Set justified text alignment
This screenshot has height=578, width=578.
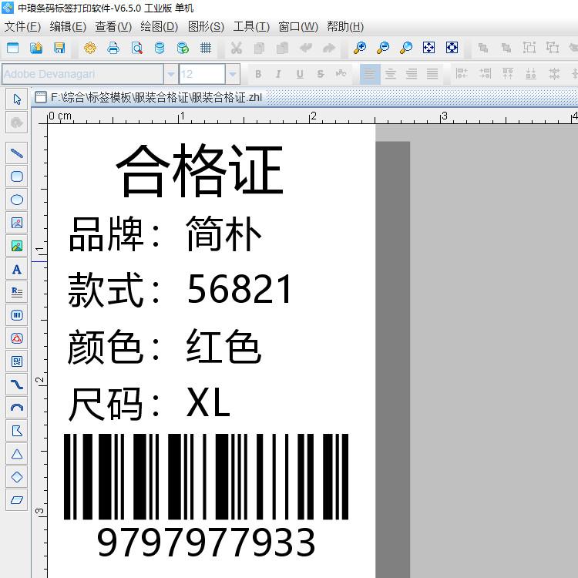coord(432,74)
